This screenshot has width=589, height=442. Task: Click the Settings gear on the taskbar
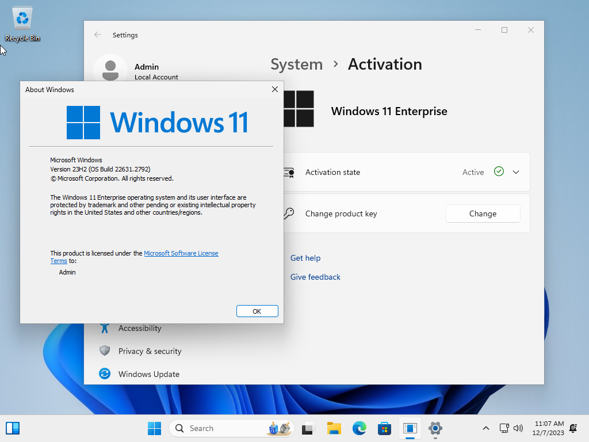point(435,428)
